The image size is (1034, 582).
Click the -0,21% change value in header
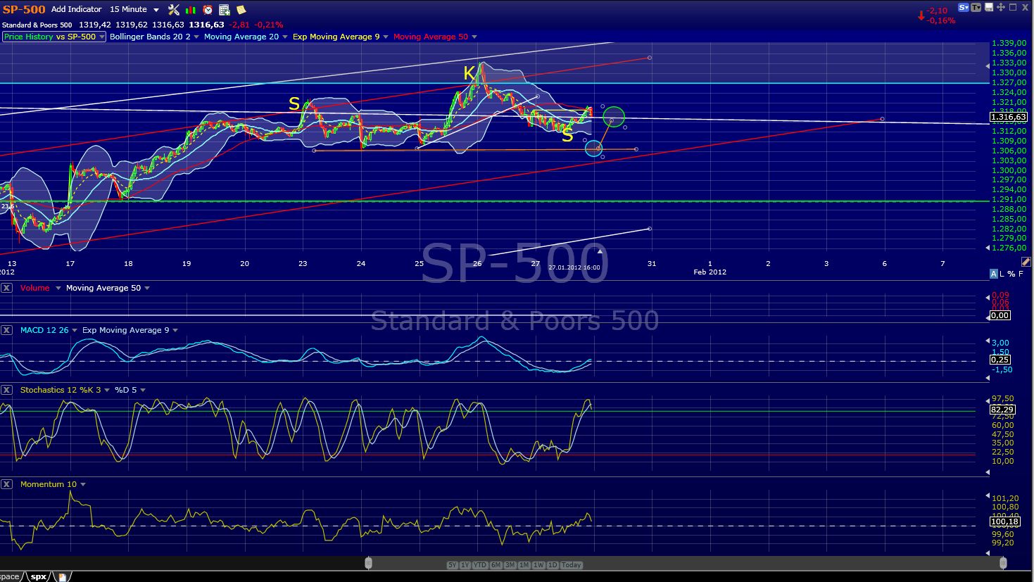[267, 25]
